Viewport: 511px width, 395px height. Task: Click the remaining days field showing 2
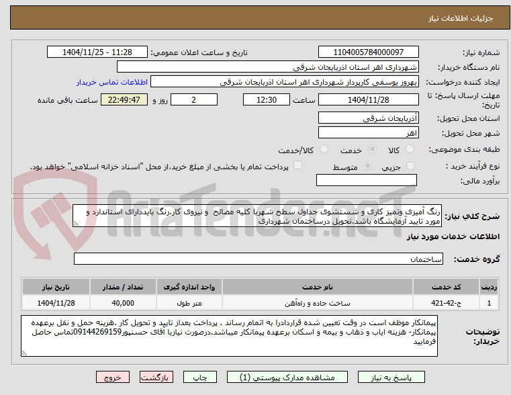click(x=194, y=99)
